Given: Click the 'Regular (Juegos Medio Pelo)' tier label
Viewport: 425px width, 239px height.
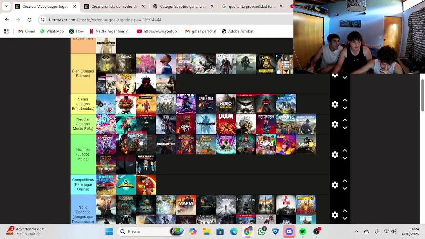Looking at the screenshot, I should pos(83,124).
